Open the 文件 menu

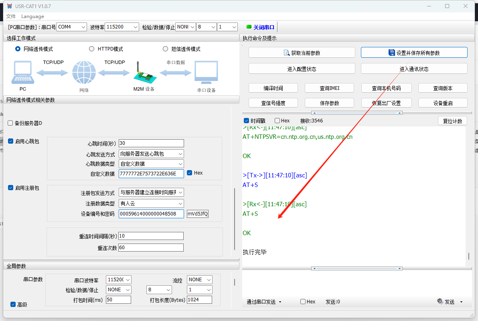[x=11, y=16]
